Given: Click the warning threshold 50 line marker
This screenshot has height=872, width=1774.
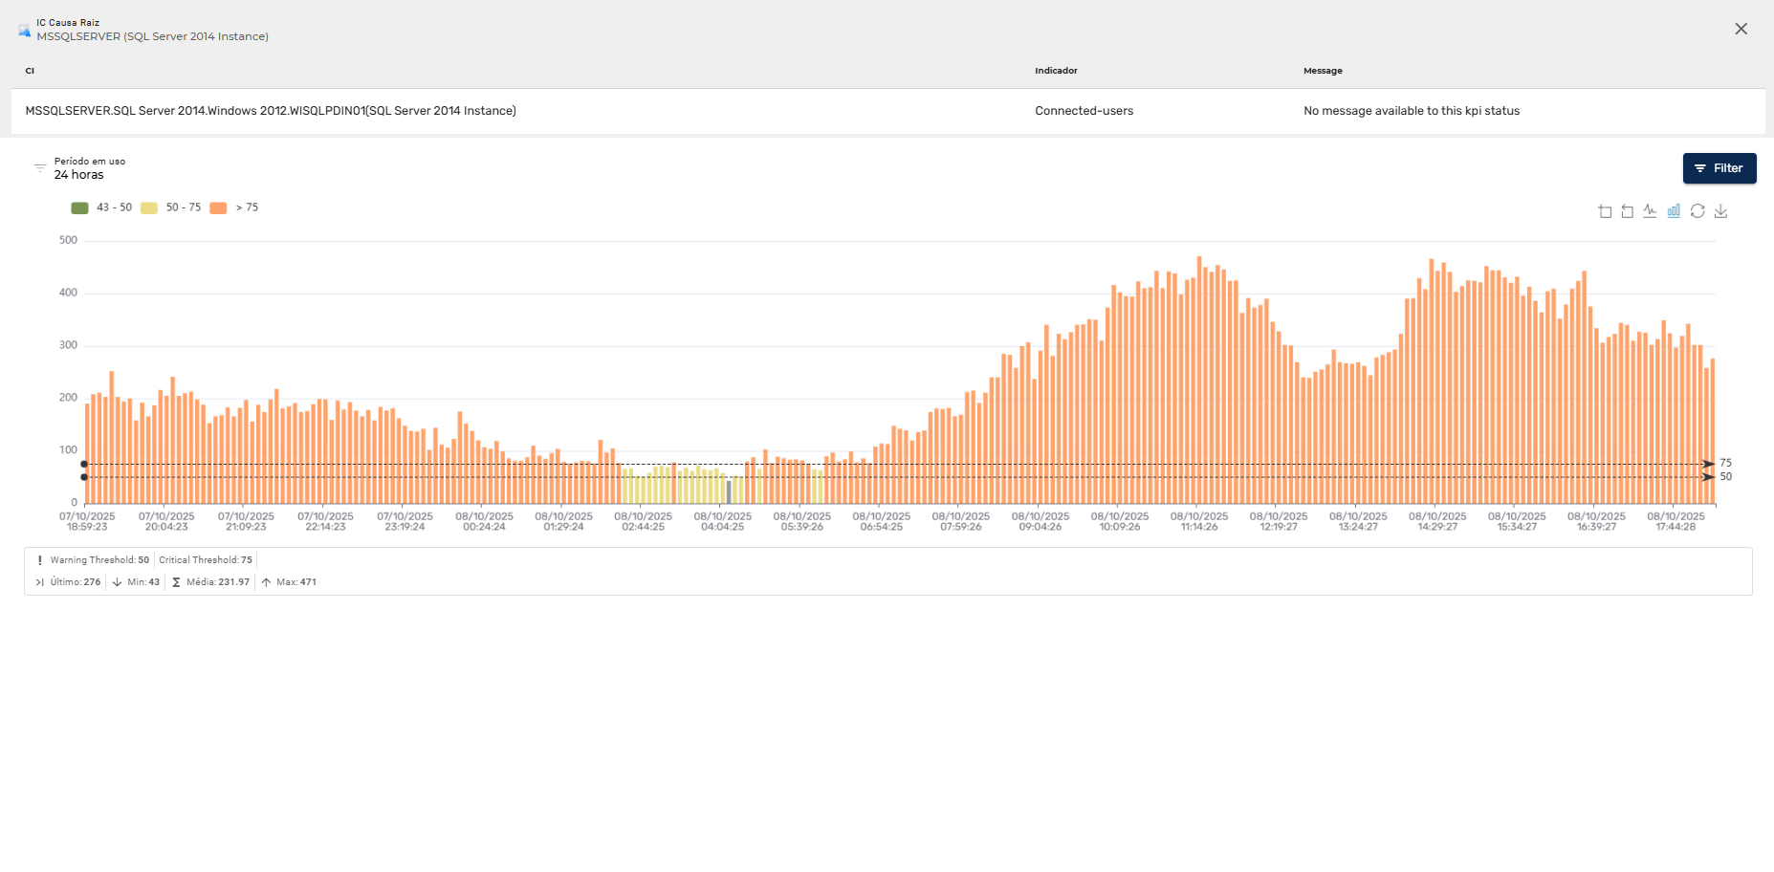Looking at the screenshot, I should [1709, 477].
